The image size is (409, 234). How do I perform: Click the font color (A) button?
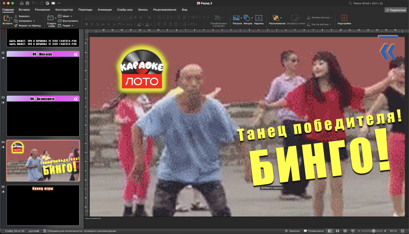click(x=147, y=24)
